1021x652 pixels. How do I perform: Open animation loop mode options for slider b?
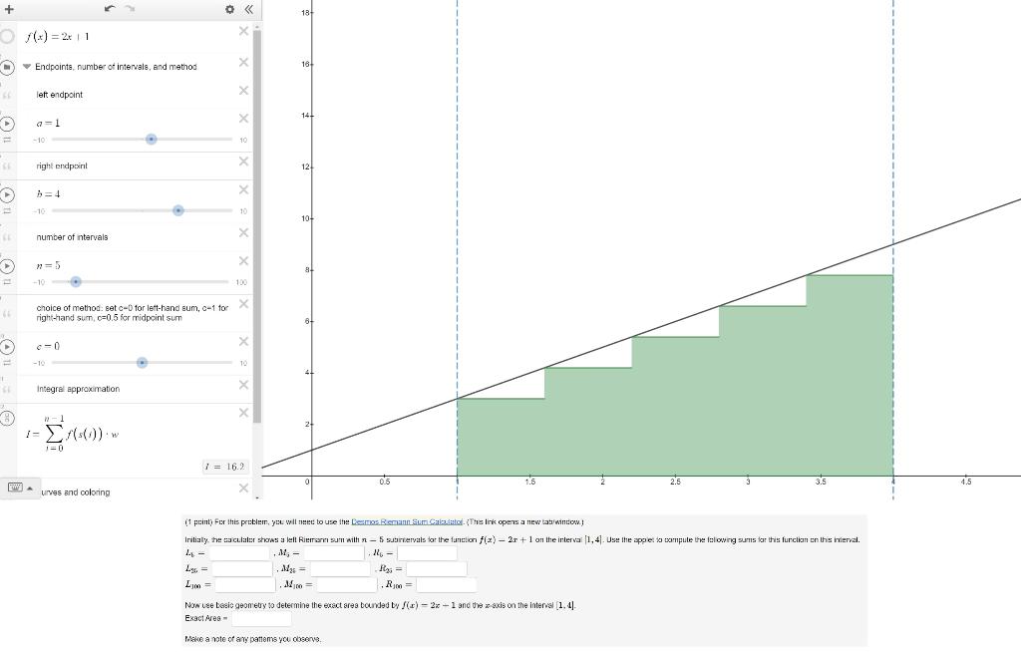pos(7,211)
